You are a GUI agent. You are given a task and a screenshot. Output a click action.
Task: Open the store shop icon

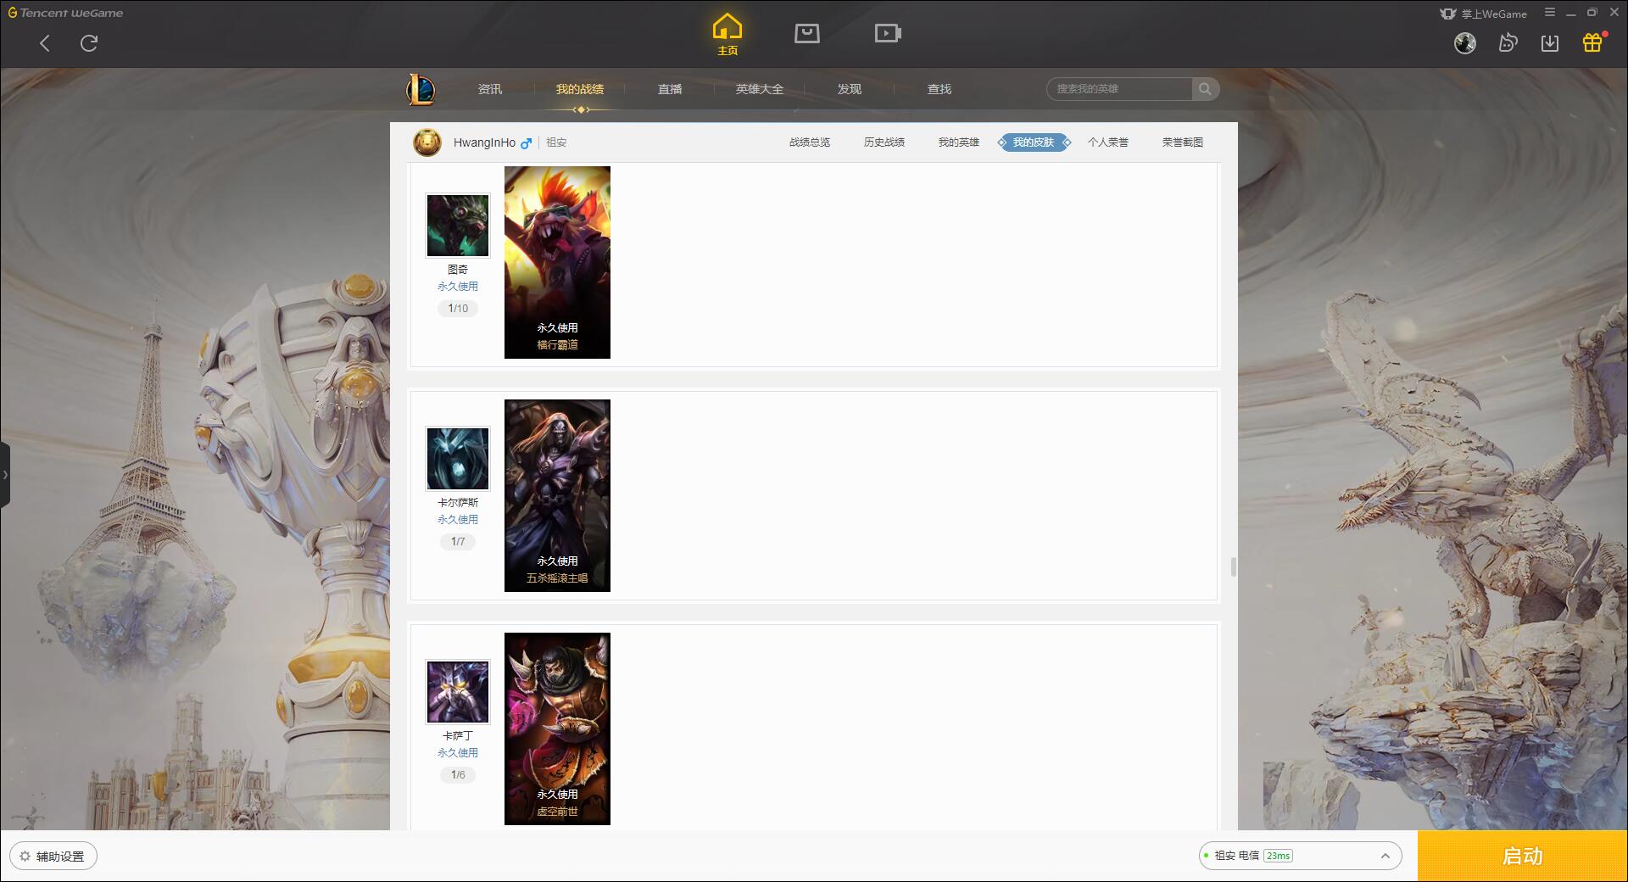(x=807, y=33)
